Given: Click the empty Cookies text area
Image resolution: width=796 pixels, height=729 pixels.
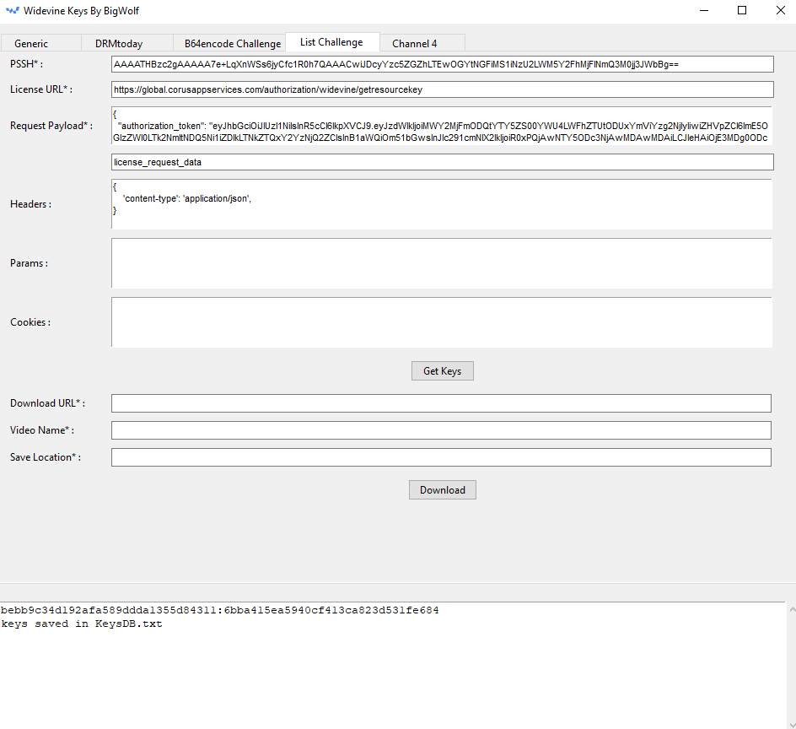Looking at the screenshot, I should click(x=442, y=322).
